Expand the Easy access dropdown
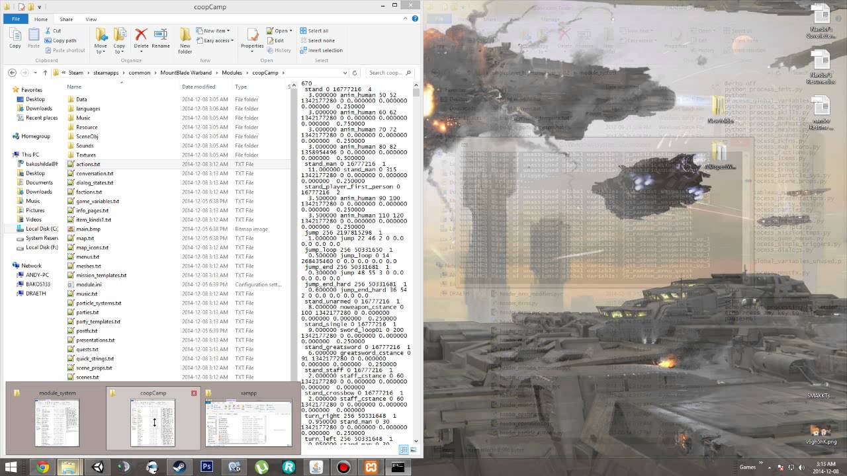This screenshot has width=847, height=476. [x=213, y=40]
